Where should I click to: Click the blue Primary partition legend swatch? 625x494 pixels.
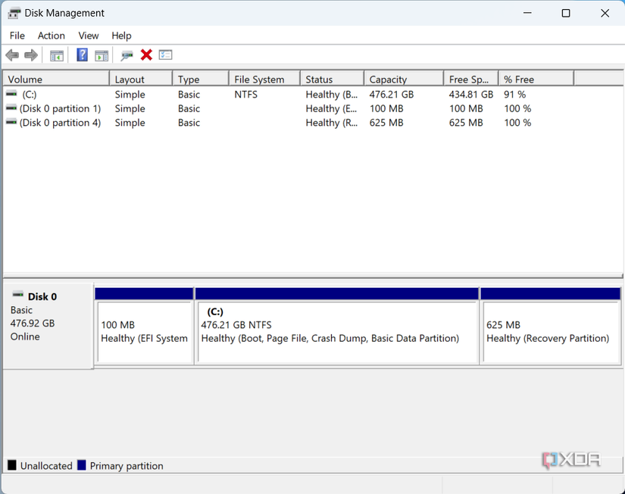click(x=82, y=465)
